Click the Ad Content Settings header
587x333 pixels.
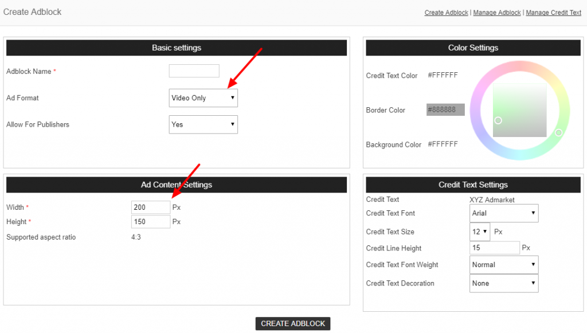click(177, 185)
